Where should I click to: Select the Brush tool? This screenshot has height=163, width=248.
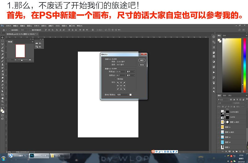(x=2, y=61)
